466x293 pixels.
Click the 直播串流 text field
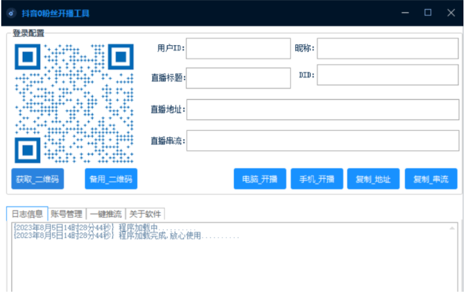322,140
